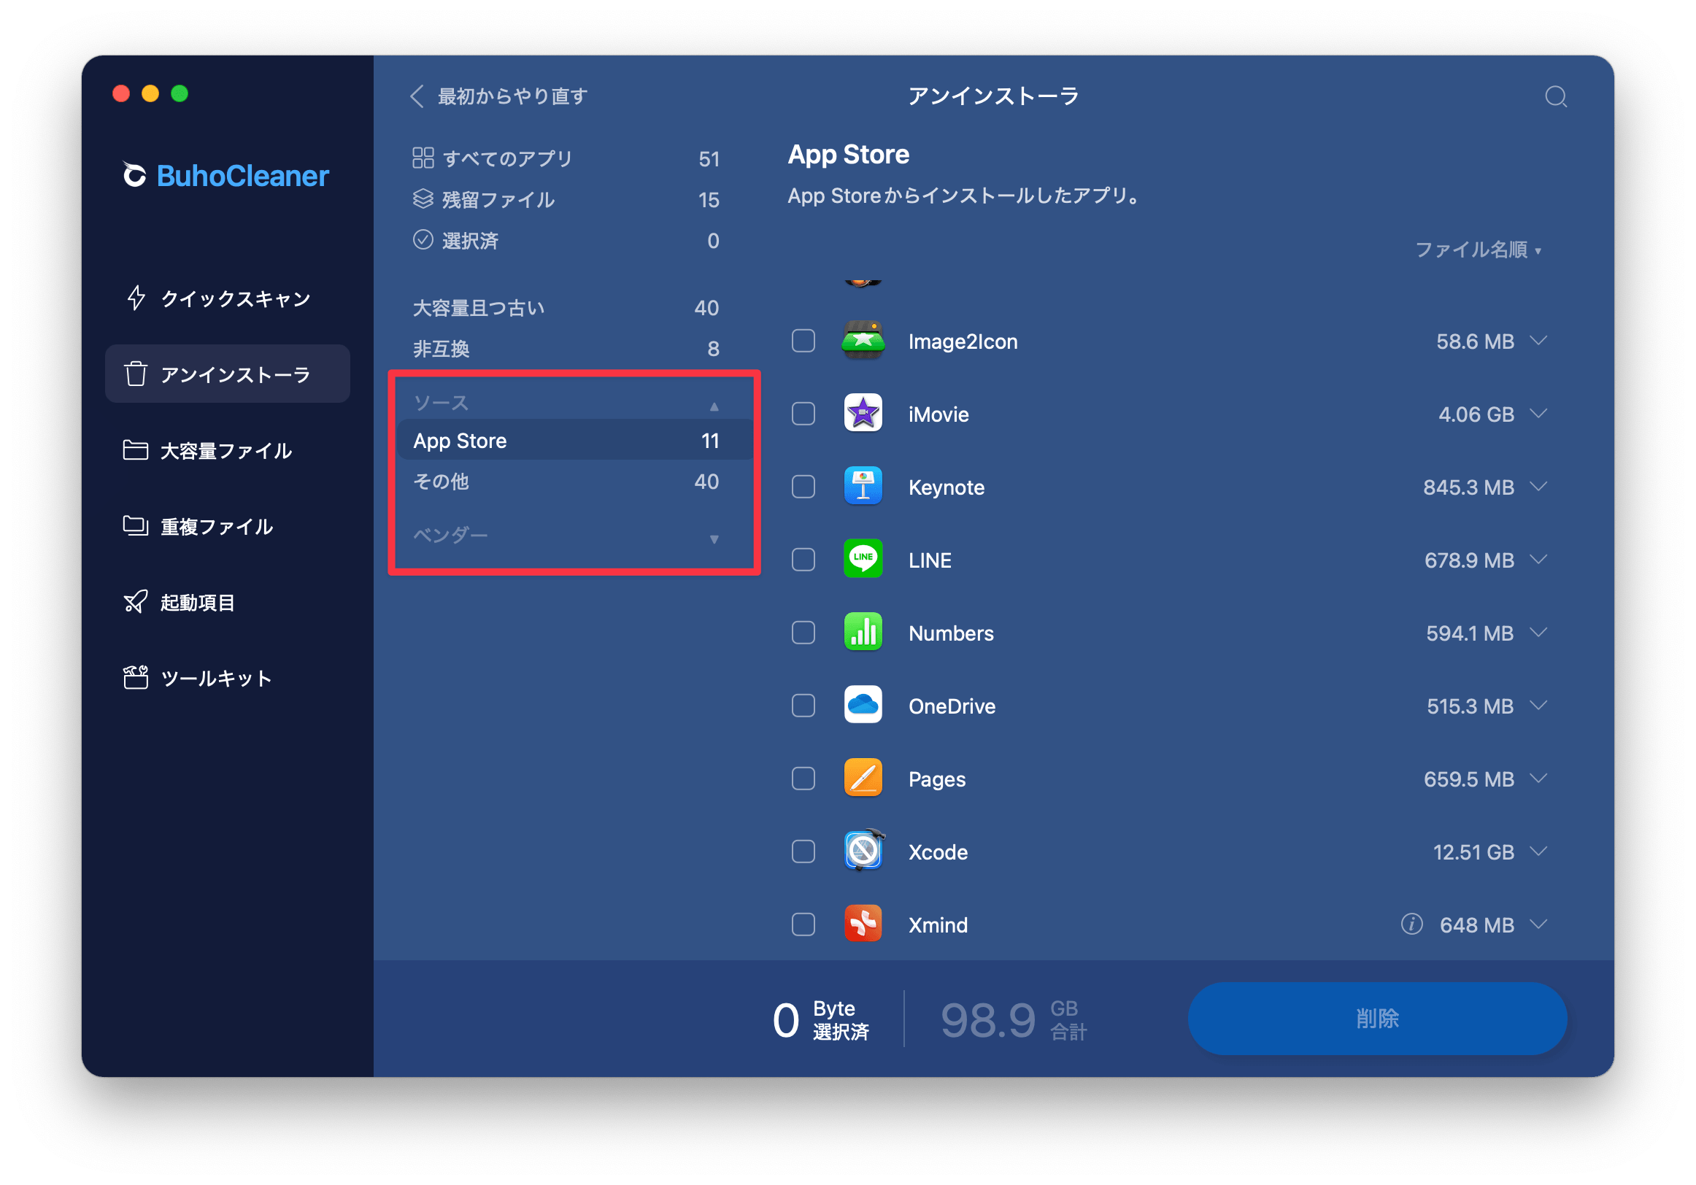The height and width of the screenshot is (1185, 1696).
Task: Click the Quick Scan lightning icon
Action: [136, 298]
